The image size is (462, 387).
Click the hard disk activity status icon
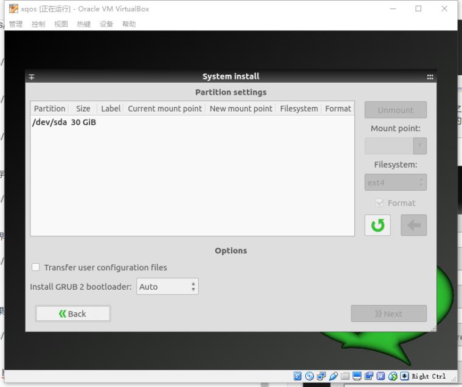click(x=297, y=376)
